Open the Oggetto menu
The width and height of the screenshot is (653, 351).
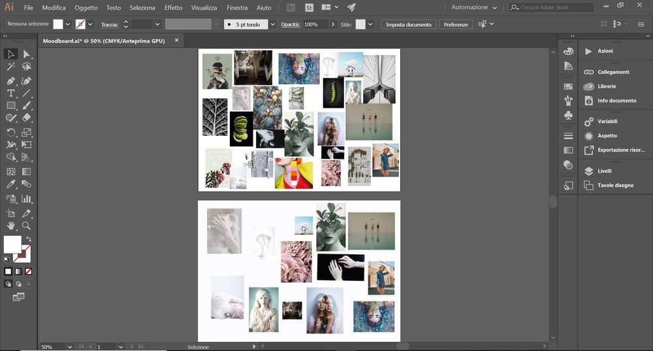[x=86, y=7]
